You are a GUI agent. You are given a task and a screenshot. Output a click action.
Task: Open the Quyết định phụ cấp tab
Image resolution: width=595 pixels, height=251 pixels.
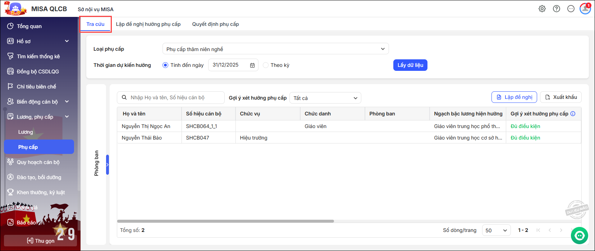215,24
